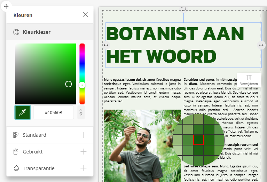Click the rotate handle above the title

(183, 9)
